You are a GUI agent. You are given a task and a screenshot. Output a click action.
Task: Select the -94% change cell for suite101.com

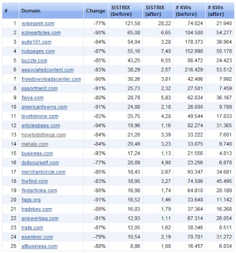point(100,42)
